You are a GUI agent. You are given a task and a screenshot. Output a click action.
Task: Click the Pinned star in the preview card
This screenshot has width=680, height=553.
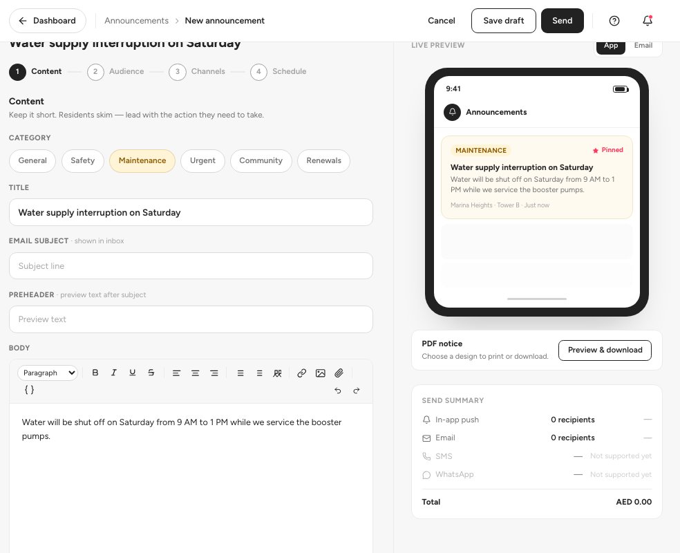coord(596,150)
